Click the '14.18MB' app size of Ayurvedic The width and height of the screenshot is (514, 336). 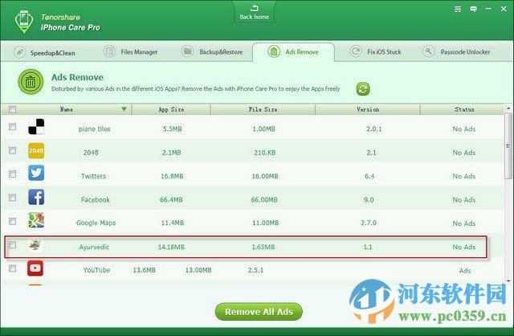pyautogui.click(x=171, y=247)
